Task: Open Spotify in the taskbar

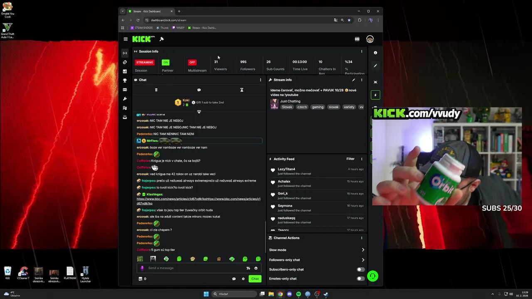Action: [298, 294]
